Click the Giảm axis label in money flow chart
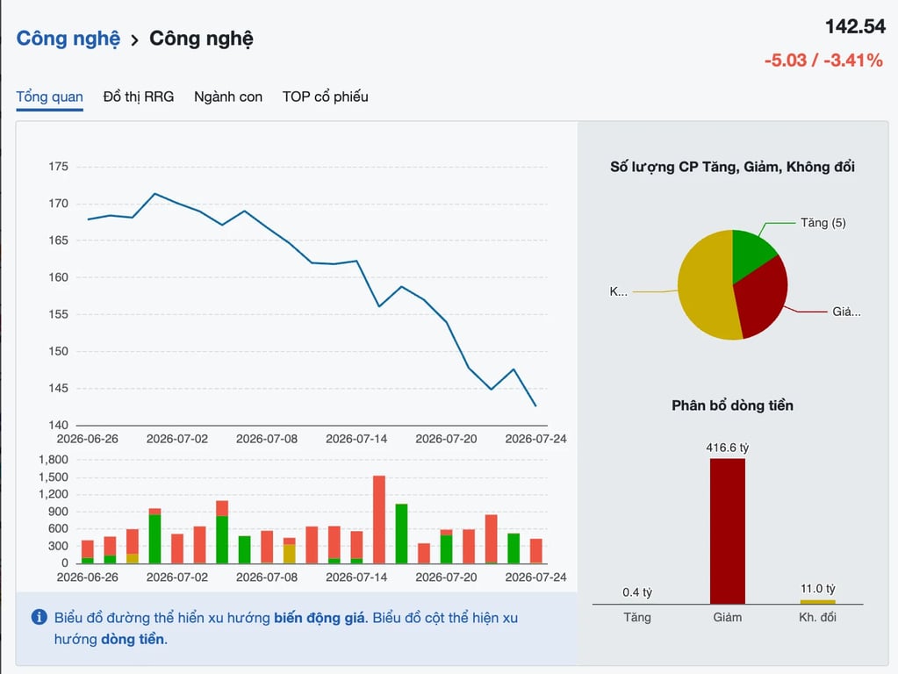This screenshot has height=674, width=898. click(x=728, y=617)
